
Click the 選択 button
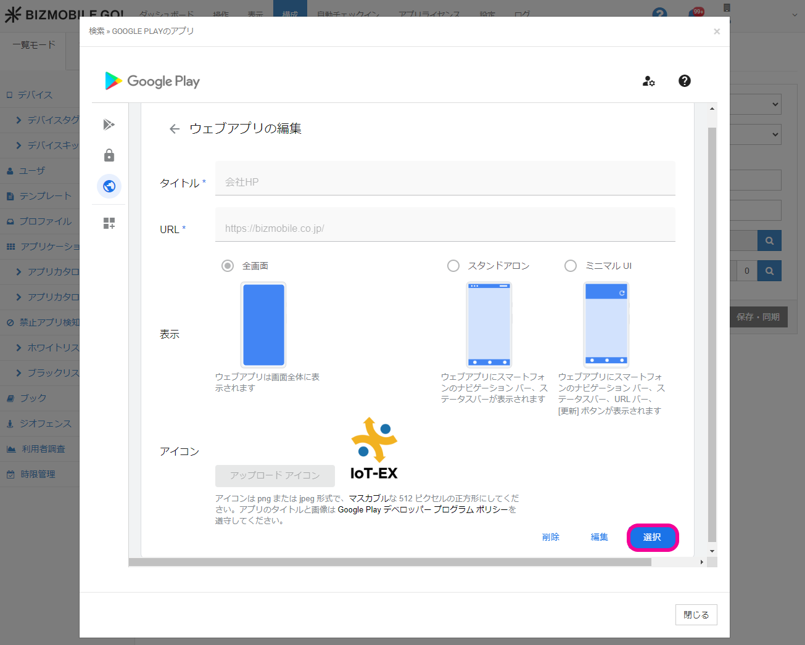(x=652, y=537)
